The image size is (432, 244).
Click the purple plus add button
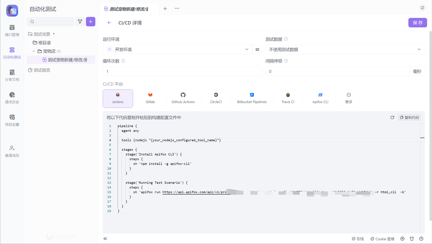point(90,22)
